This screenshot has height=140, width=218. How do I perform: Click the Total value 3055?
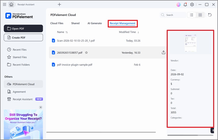(173, 113)
